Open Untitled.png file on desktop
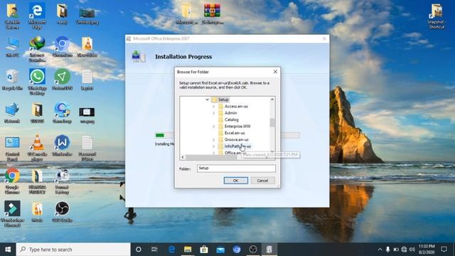Viewport: 455px width, 256px height. [87, 16]
